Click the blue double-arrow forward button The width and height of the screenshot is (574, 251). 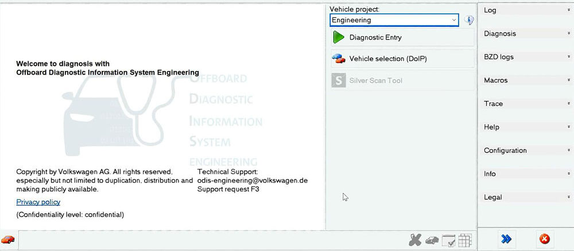(506, 240)
